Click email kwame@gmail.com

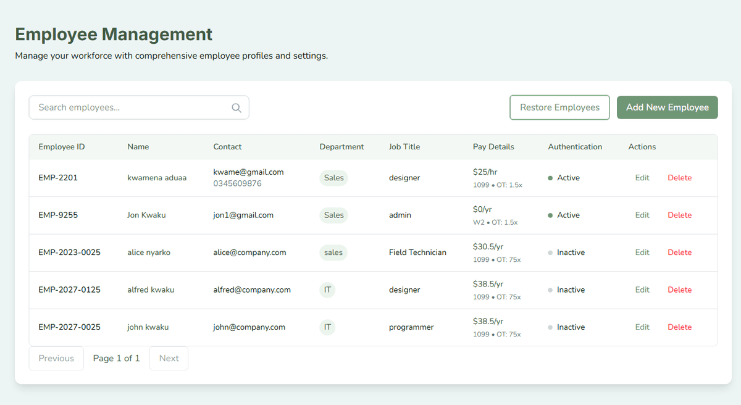pyautogui.click(x=248, y=172)
